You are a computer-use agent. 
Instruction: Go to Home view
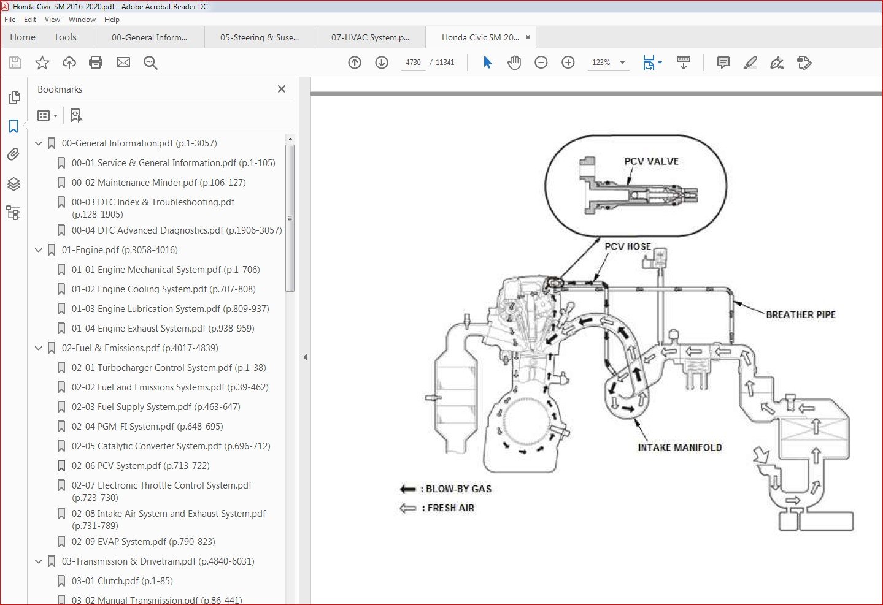[x=23, y=37]
